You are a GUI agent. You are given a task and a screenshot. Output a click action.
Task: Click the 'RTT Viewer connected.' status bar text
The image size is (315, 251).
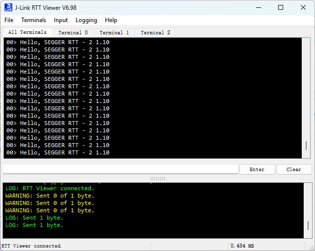[x=31, y=246]
